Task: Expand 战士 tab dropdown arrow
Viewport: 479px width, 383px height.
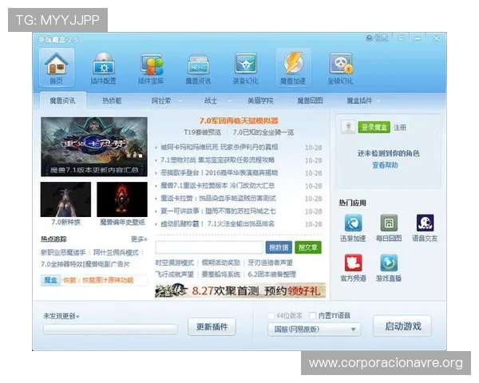Action: [x=229, y=101]
